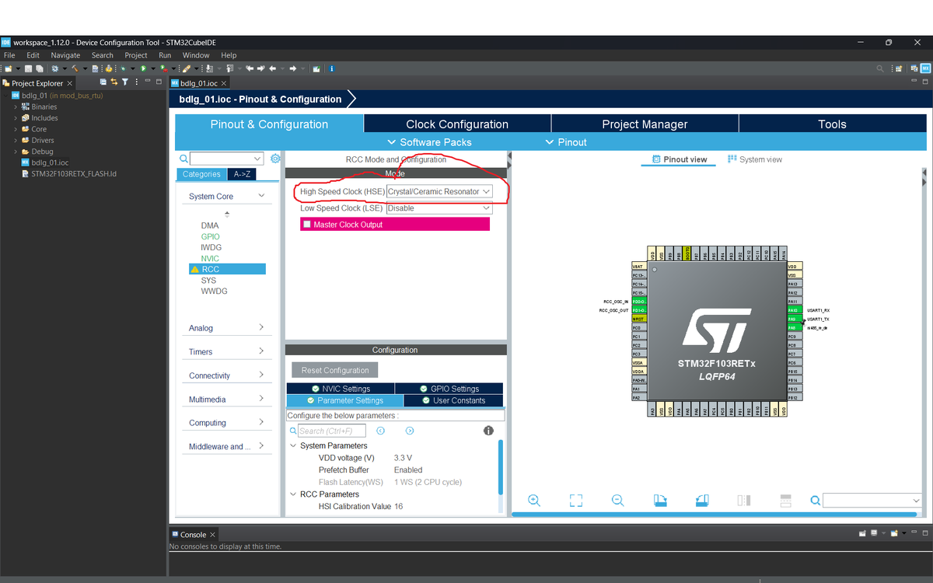Click the forward navigation arrow icon
The height and width of the screenshot is (583, 933).
tap(292, 68)
